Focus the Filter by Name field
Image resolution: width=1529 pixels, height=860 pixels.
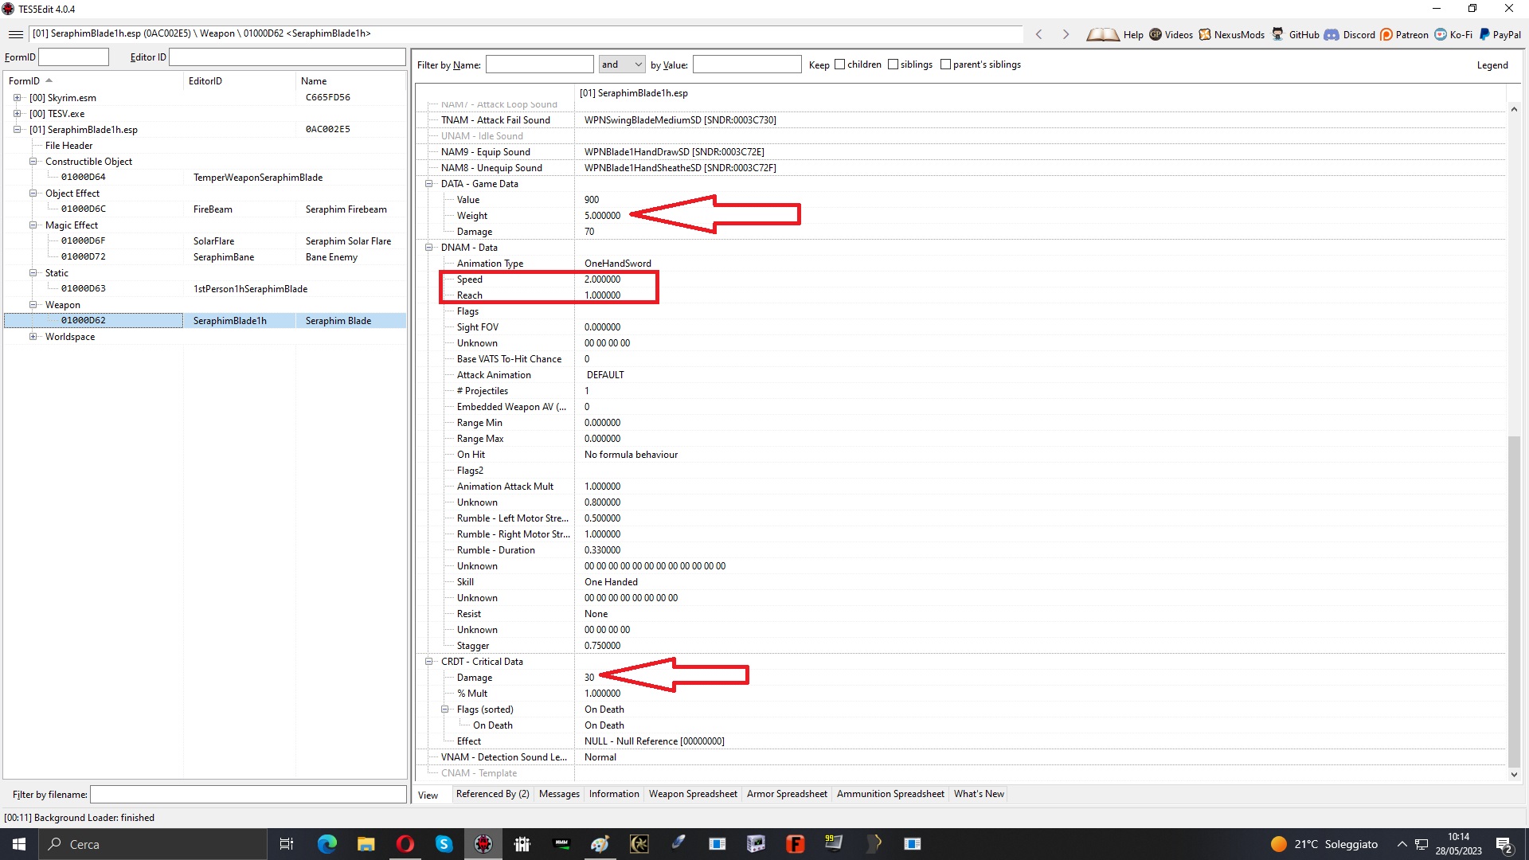[540, 64]
